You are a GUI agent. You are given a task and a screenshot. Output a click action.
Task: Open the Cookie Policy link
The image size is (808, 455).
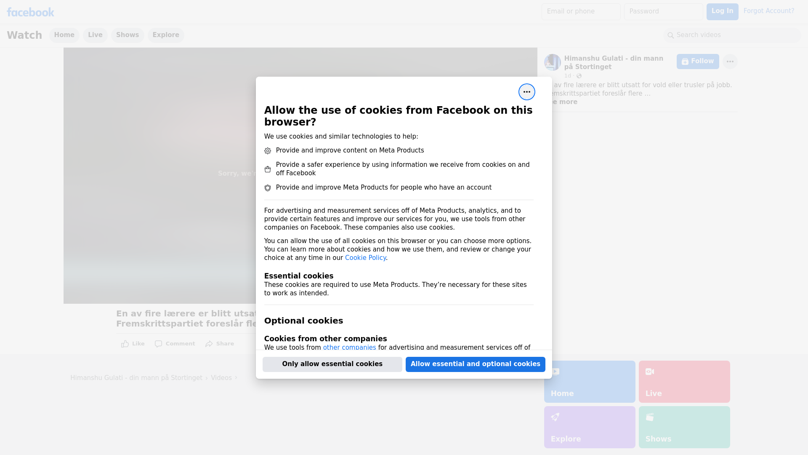[365, 258]
